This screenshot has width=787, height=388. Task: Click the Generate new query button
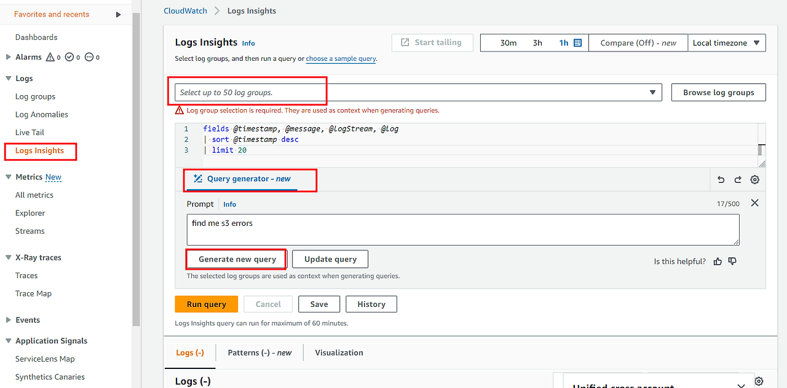(235, 258)
